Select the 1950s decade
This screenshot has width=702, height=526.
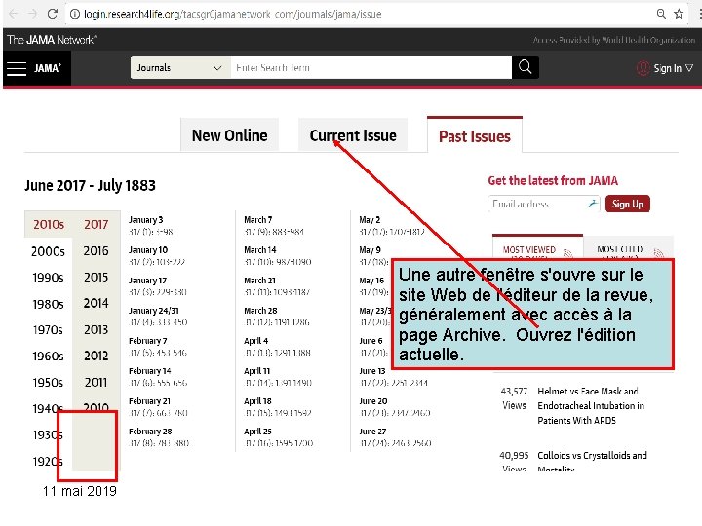tap(48, 383)
